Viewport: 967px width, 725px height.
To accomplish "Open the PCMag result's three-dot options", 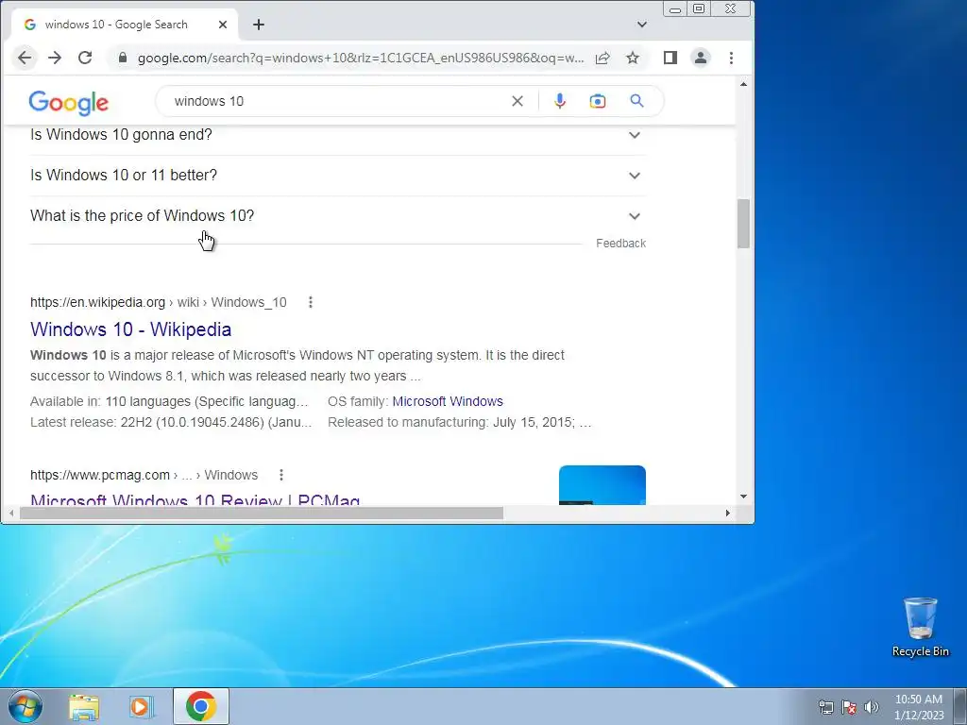I will point(281,475).
